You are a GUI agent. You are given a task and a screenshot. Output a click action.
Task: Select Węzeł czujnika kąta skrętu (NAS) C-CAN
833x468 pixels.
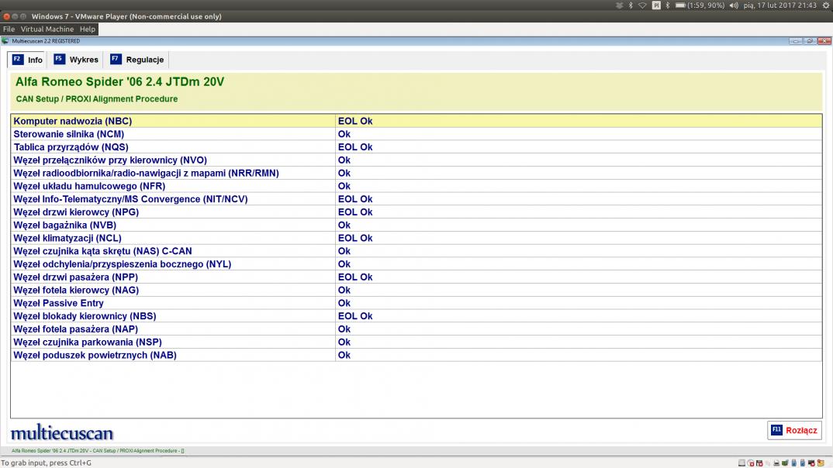click(416, 251)
